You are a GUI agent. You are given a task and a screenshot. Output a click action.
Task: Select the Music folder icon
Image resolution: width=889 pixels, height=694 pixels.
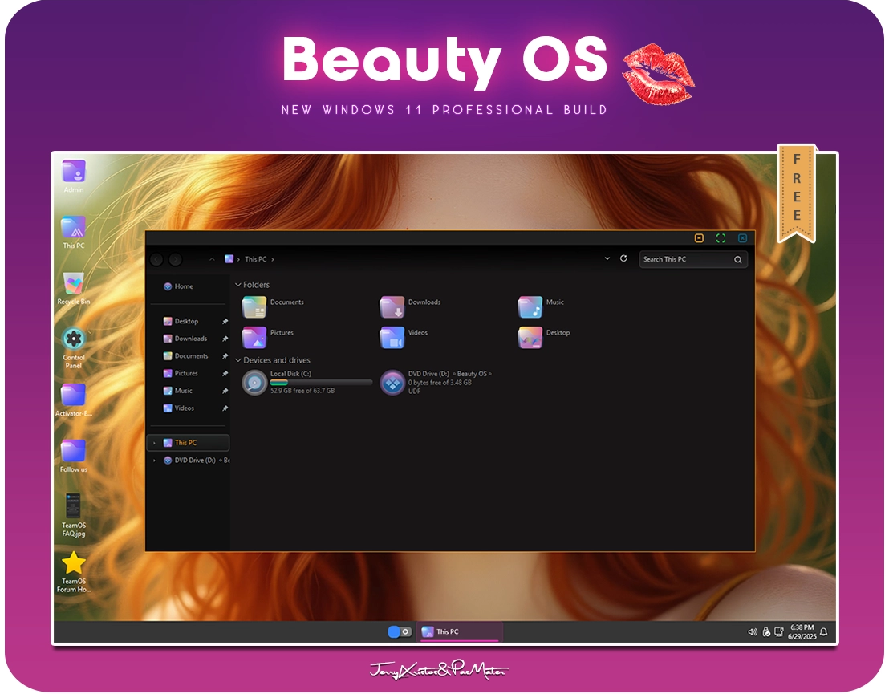(x=530, y=306)
